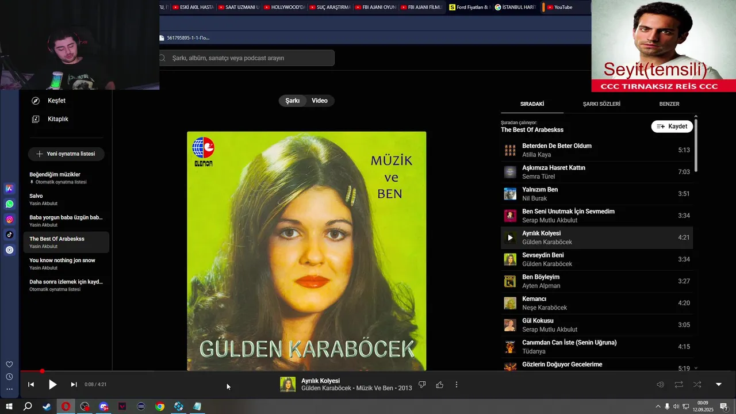Switch to Ford Fiyatları browser tab
This screenshot has height=414, width=736.
coord(470,7)
